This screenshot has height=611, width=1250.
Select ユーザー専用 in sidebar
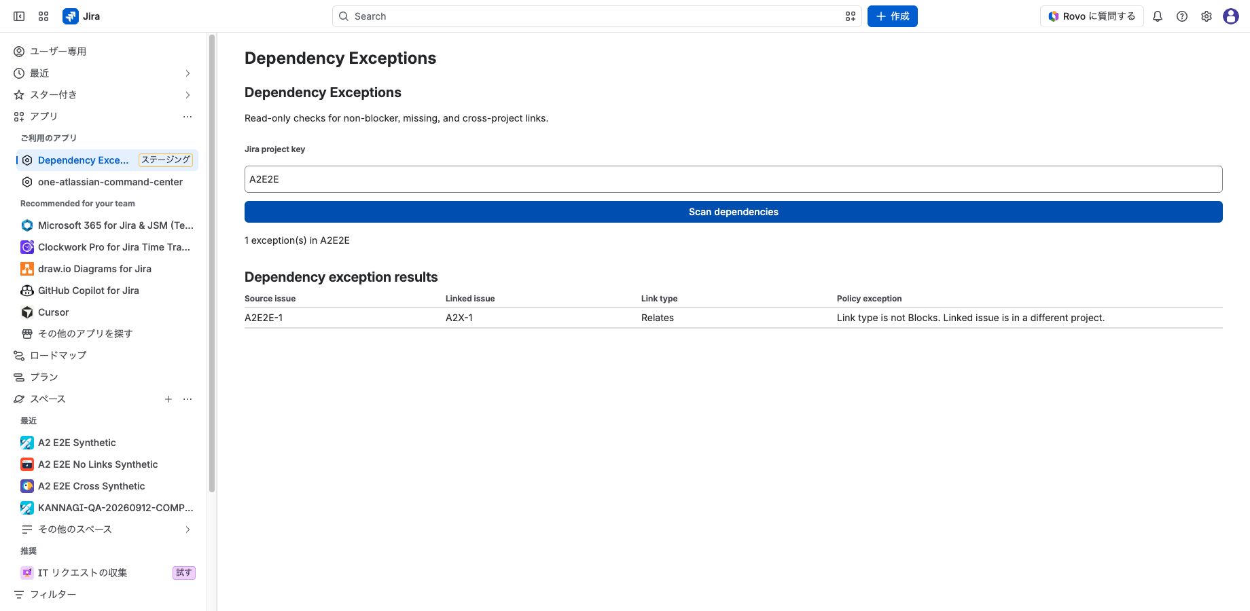pyautogui.click(x=105, y=52)
